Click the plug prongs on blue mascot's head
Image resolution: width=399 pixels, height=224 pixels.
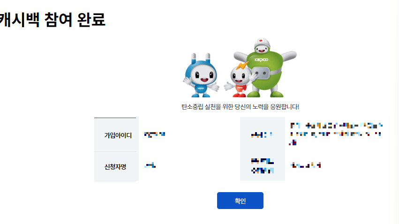click(x=201, y=58)
